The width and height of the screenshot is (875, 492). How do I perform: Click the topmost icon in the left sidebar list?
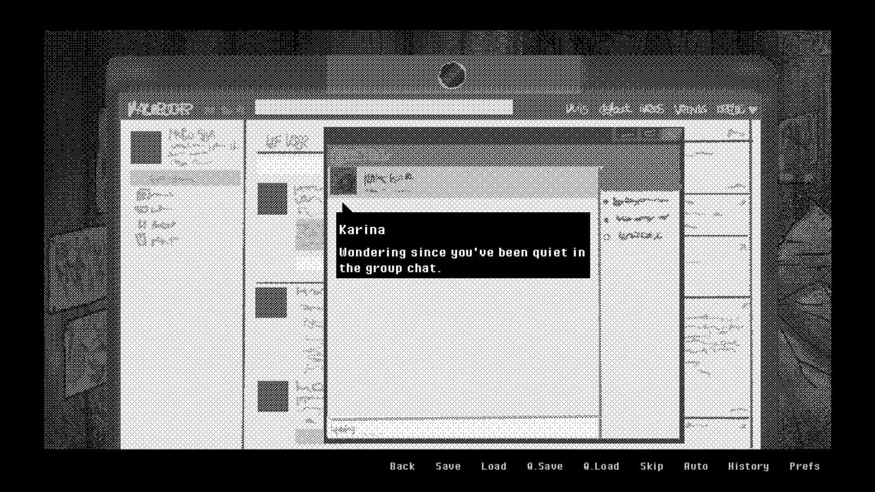[x=143, y=194]
